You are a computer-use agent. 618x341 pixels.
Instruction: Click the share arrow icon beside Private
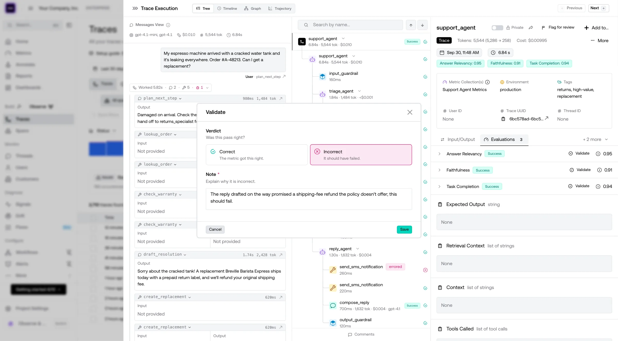tap(531, 28)
